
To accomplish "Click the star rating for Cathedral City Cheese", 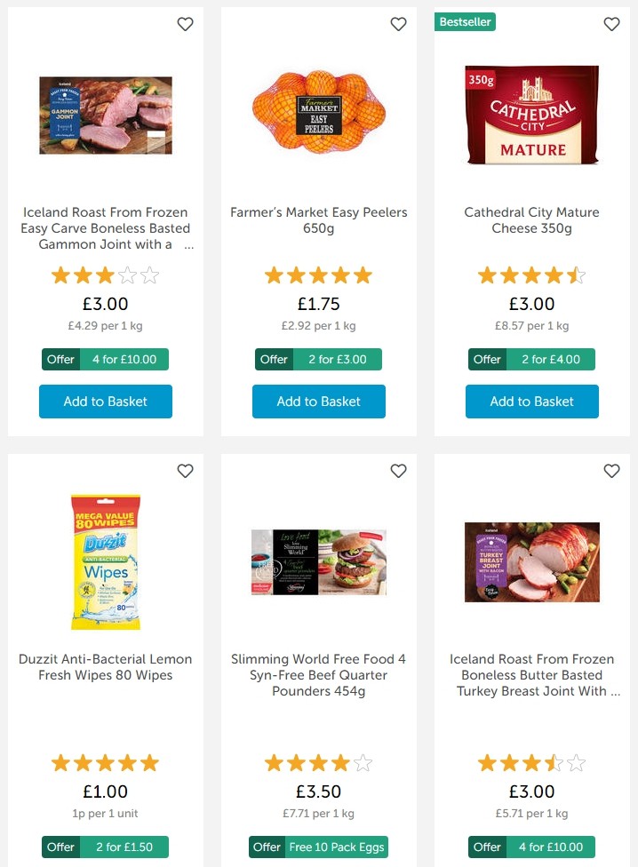I will click(532, 275).
